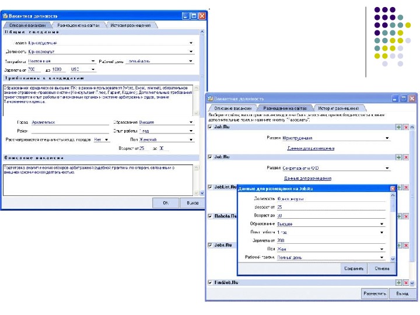This screenshot has height=315, width=420.
Task: Click red X on Job.Ru Секретариат row
Action: [406, 157]
